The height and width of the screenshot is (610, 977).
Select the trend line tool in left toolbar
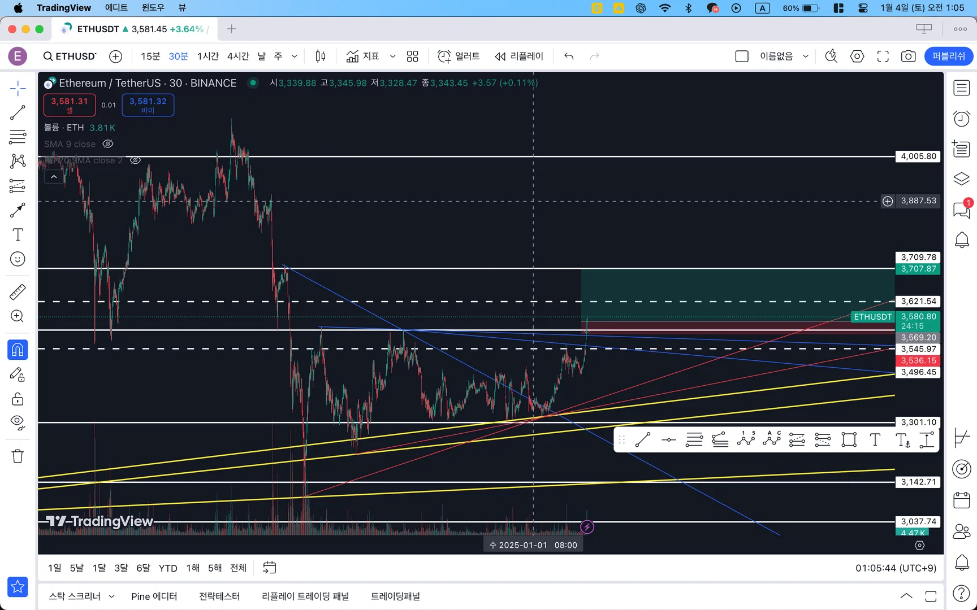[18, 112]
